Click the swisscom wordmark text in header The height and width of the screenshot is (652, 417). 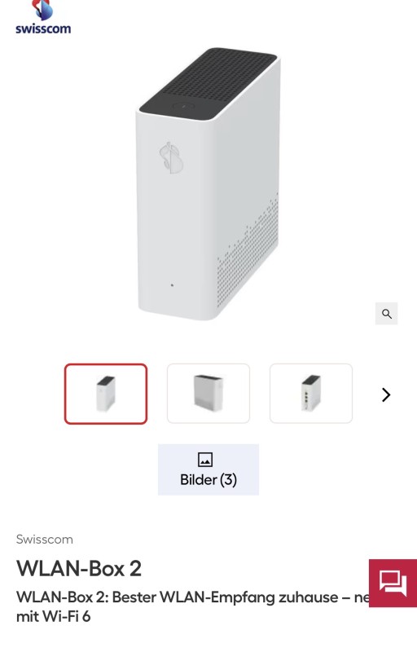click(x=43, y=29)
